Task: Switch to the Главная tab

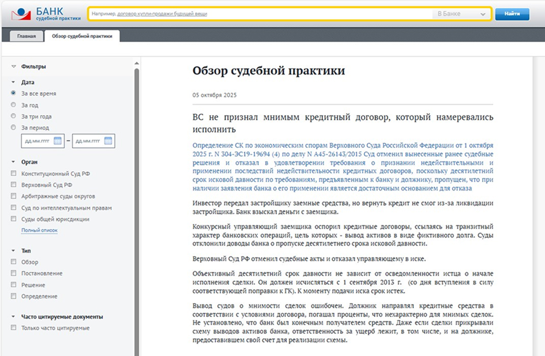Action: coord(27,36)
